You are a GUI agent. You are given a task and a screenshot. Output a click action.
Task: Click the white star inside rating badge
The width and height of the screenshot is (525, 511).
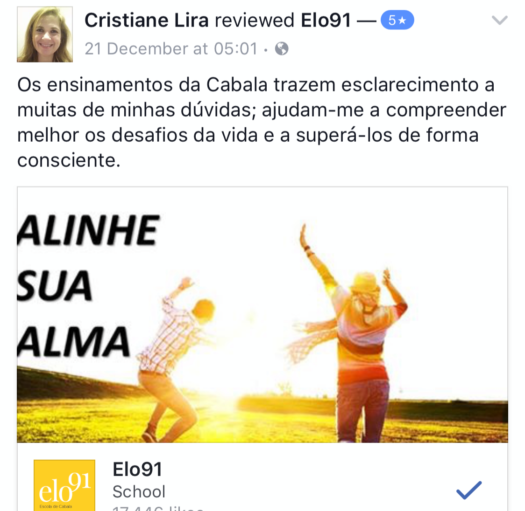click(402, 21)
